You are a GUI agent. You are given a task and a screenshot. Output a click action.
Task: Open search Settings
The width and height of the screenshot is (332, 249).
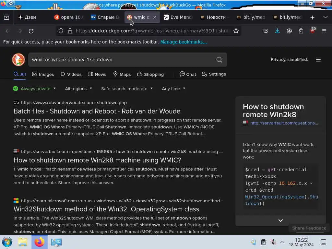click(214, 74)
